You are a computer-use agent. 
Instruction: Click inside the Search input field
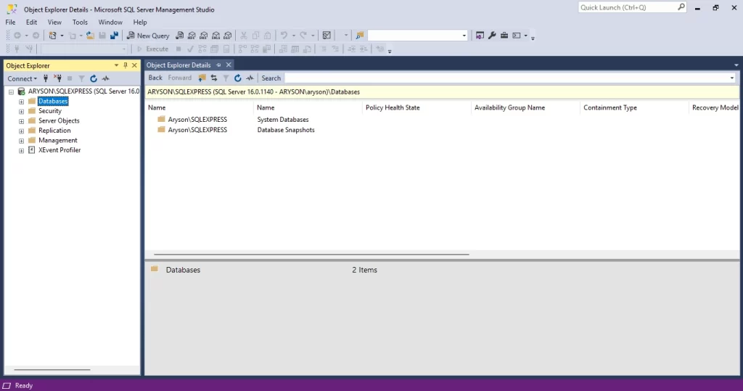(506, 78)
